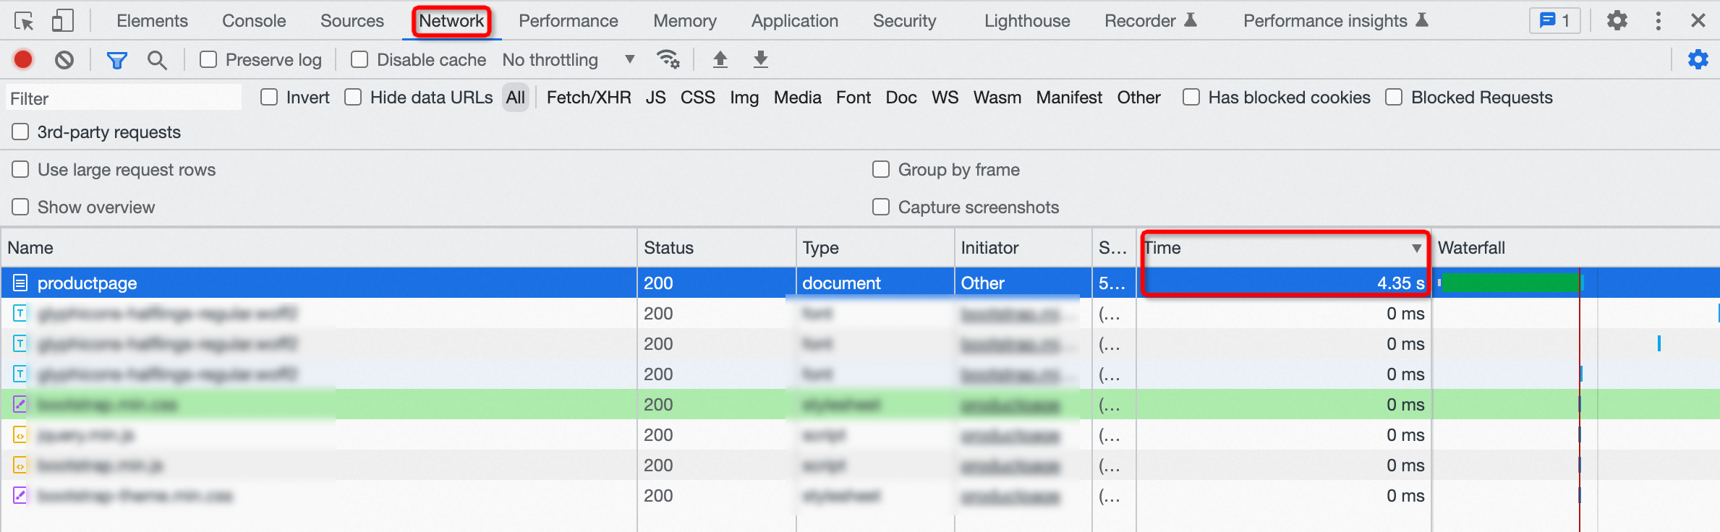
Task: Open network conditions wifi icon
Action: pos(668,59)
